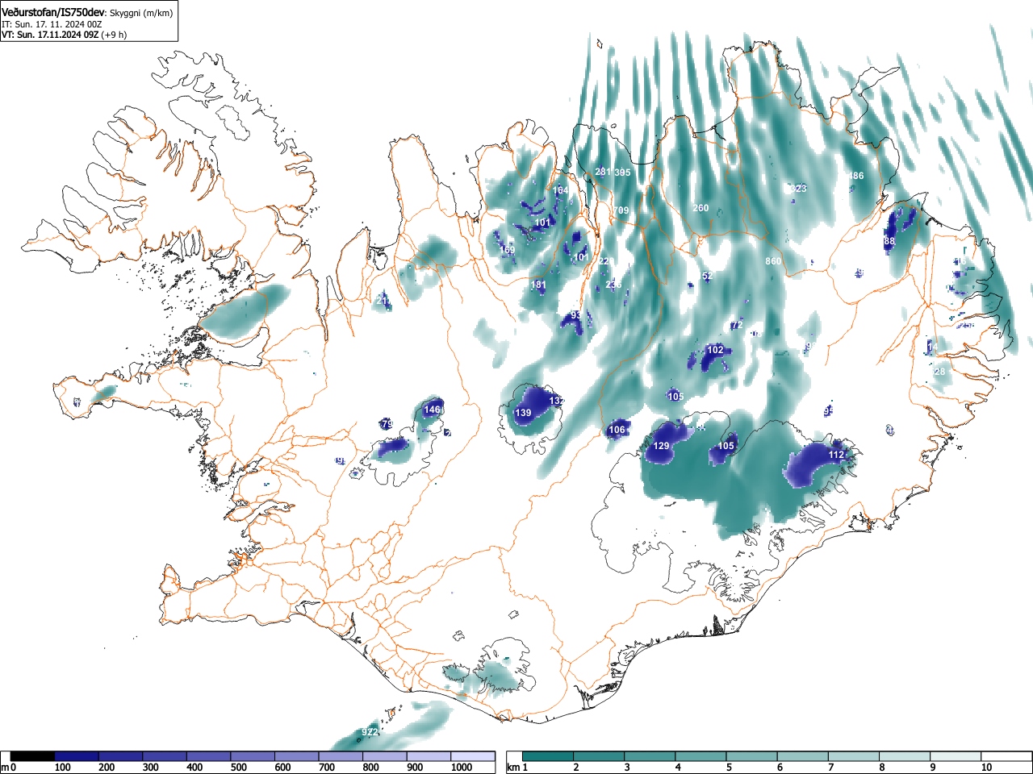Click the 1000 tick label on the metre legend

point(461,768)
